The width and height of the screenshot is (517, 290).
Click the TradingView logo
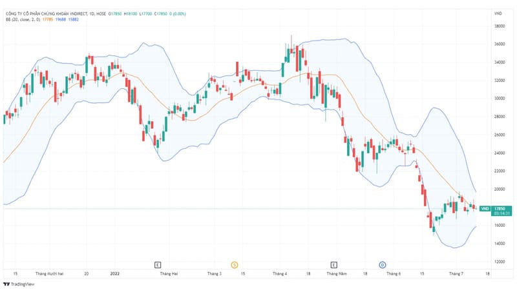pyautogui.click(x=6, y=284)
